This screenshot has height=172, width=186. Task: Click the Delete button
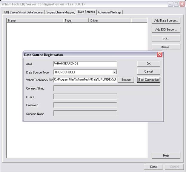coord(166,47)
